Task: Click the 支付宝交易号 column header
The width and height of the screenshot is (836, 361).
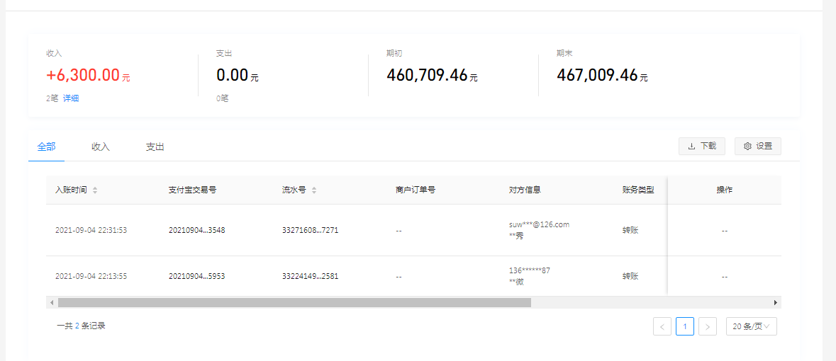Action: pyautogui.click(x=192, y=190)
